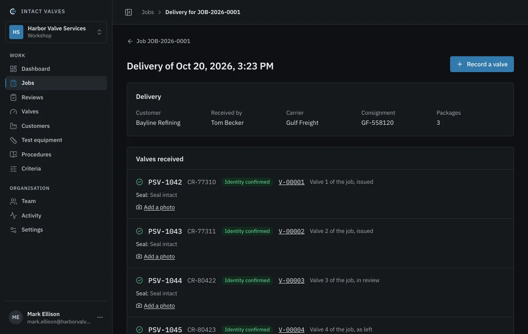The image size is (528, 334).
Task: Click the Record a valve button
Action: pyautogui.click(x=482, y=64)
